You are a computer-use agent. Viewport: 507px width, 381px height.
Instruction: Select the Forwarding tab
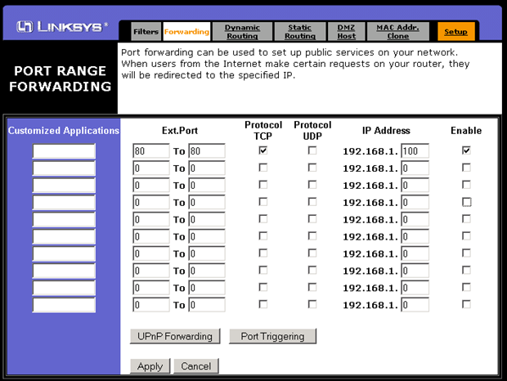click(x=186, y=32)
